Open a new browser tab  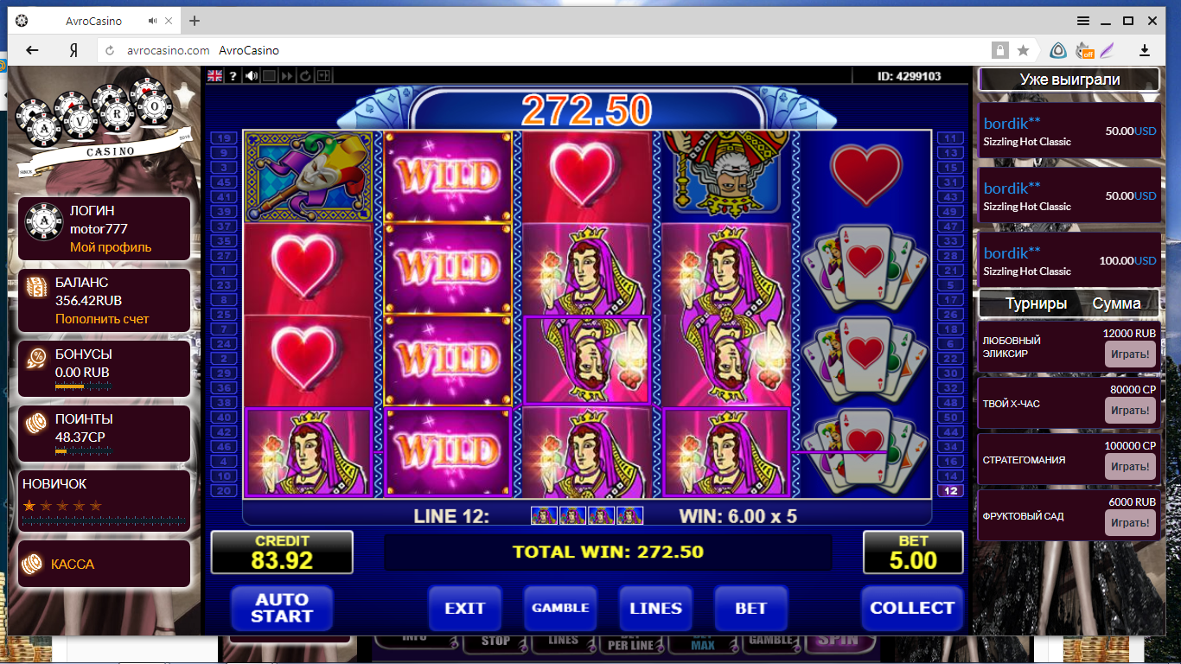coord(195,21)
